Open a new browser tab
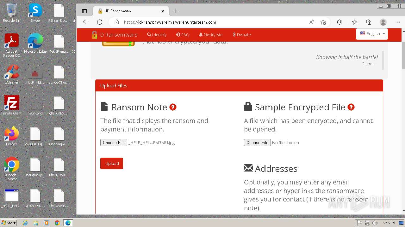Viewport: 405px width, 227px height. pos(176,11)
